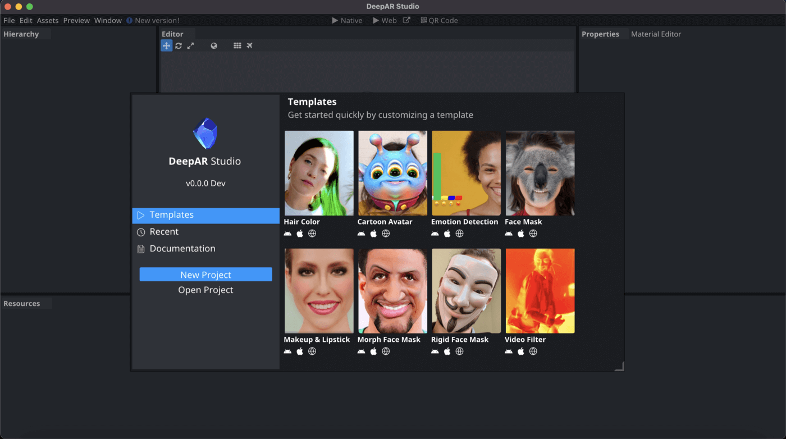Click the Android icon under Cartoon Avatar
This screenshot has height=439, width=786.
(x=361, y=234)
